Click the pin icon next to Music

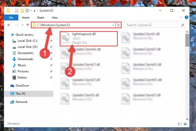(x=51, y=65)
